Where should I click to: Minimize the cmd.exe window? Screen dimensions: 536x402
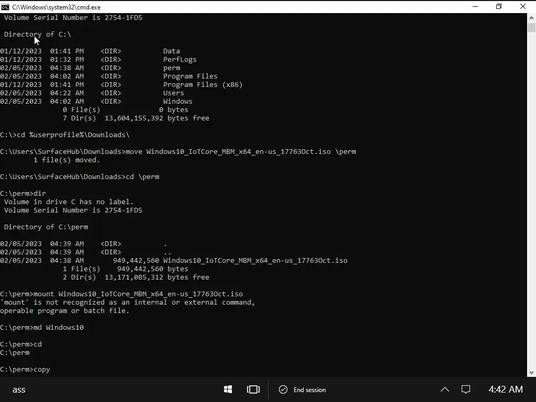coord(475,6)
